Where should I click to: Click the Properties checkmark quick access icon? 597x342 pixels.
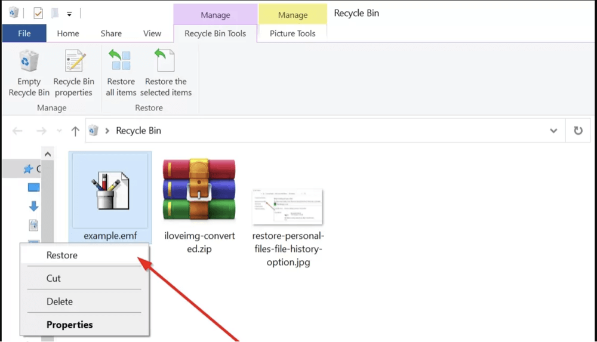tap(38, 13)
